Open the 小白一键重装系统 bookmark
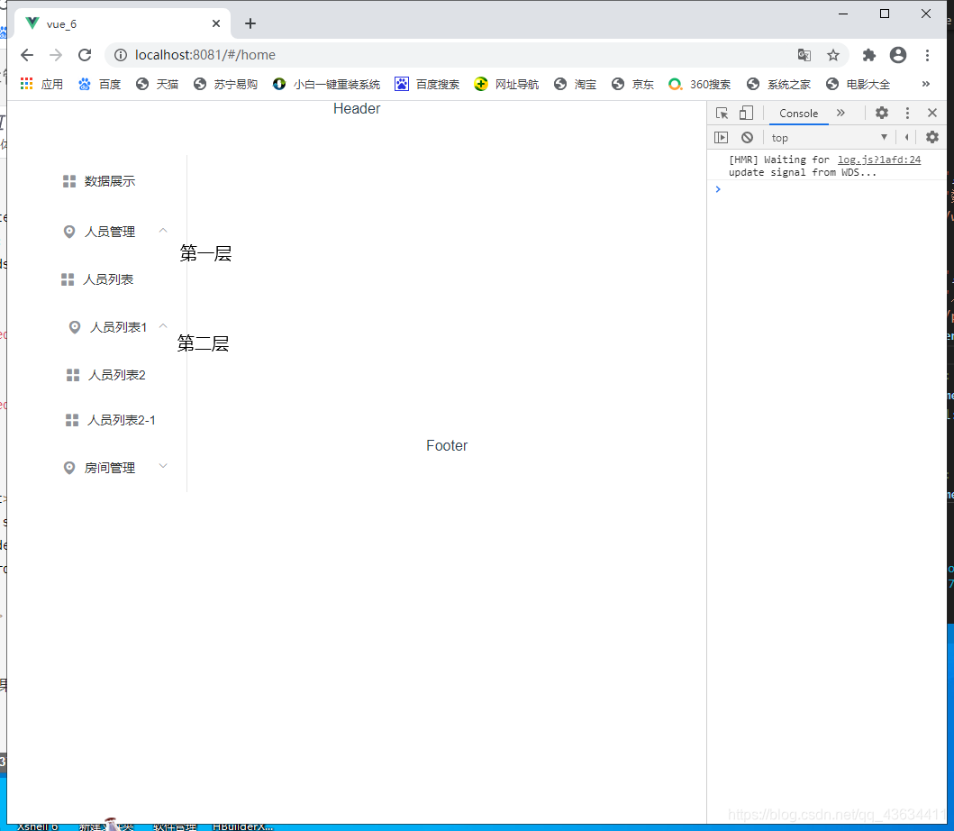 coord(327,84)
